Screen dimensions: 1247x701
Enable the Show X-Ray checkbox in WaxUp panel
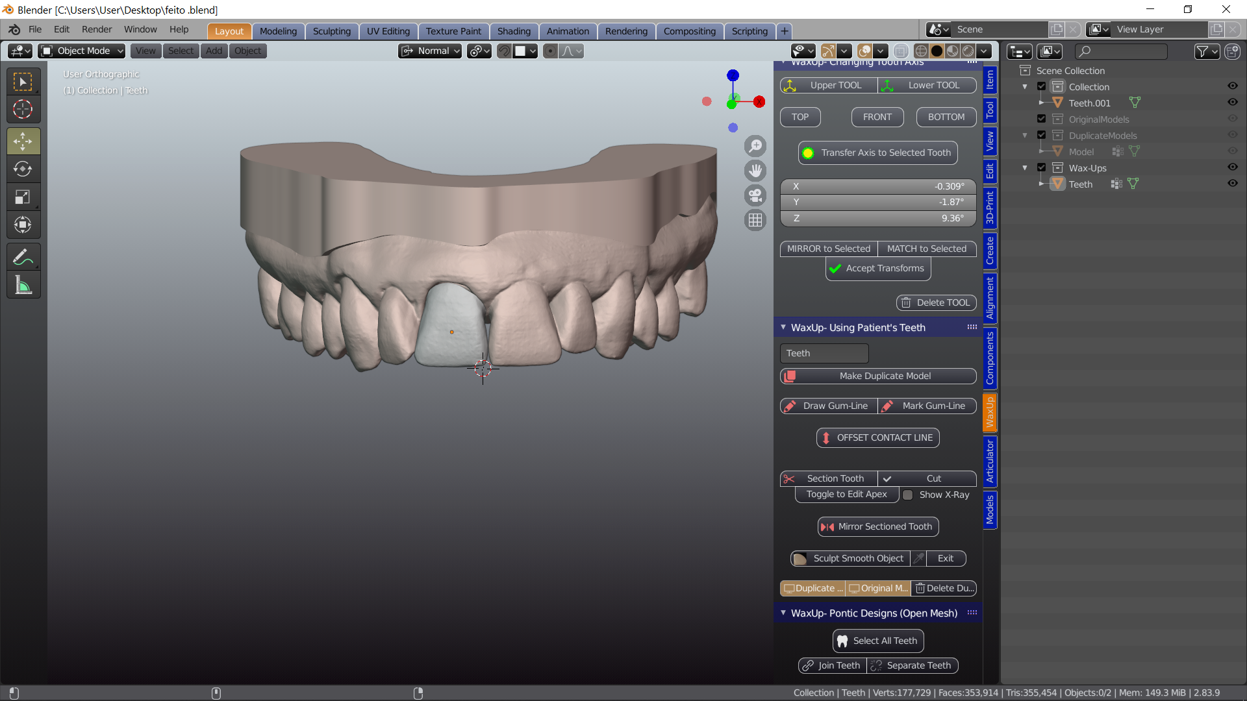909,495
